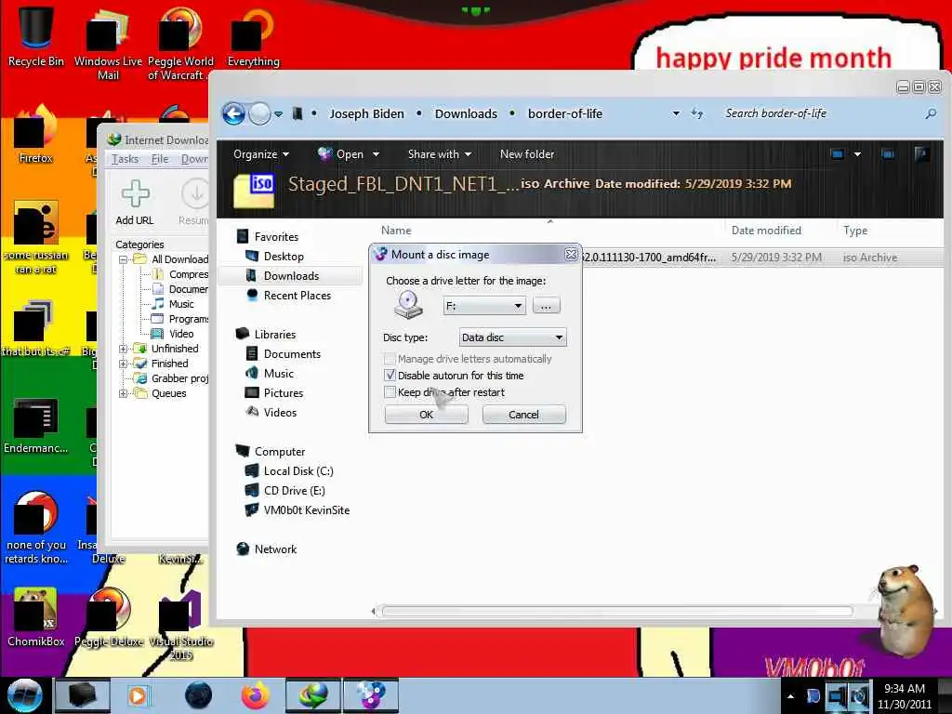Click the search magnifier icon
Image resolution: width=952 pixels, height=714 pixels.
(x=930, y=113)
